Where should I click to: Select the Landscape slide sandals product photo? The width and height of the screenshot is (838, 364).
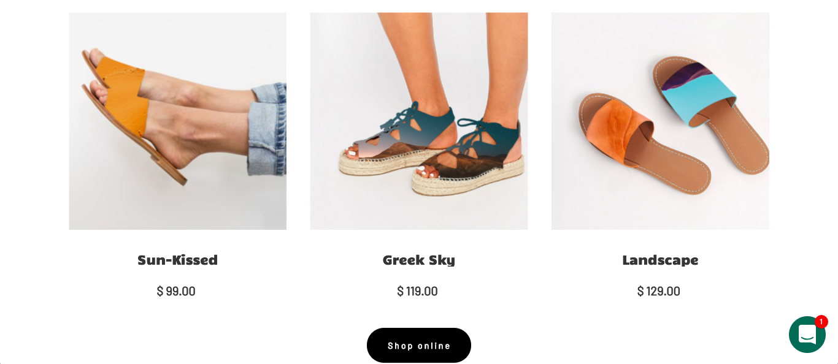click(x=659, y=121)
